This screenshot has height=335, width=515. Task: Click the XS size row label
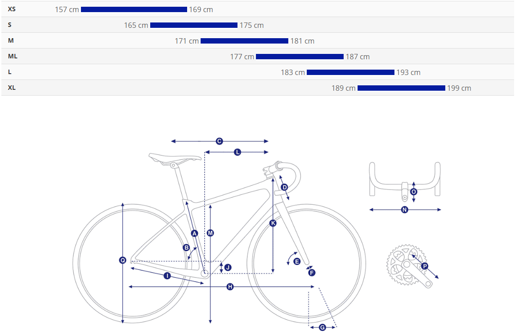(x=12, y=9)
